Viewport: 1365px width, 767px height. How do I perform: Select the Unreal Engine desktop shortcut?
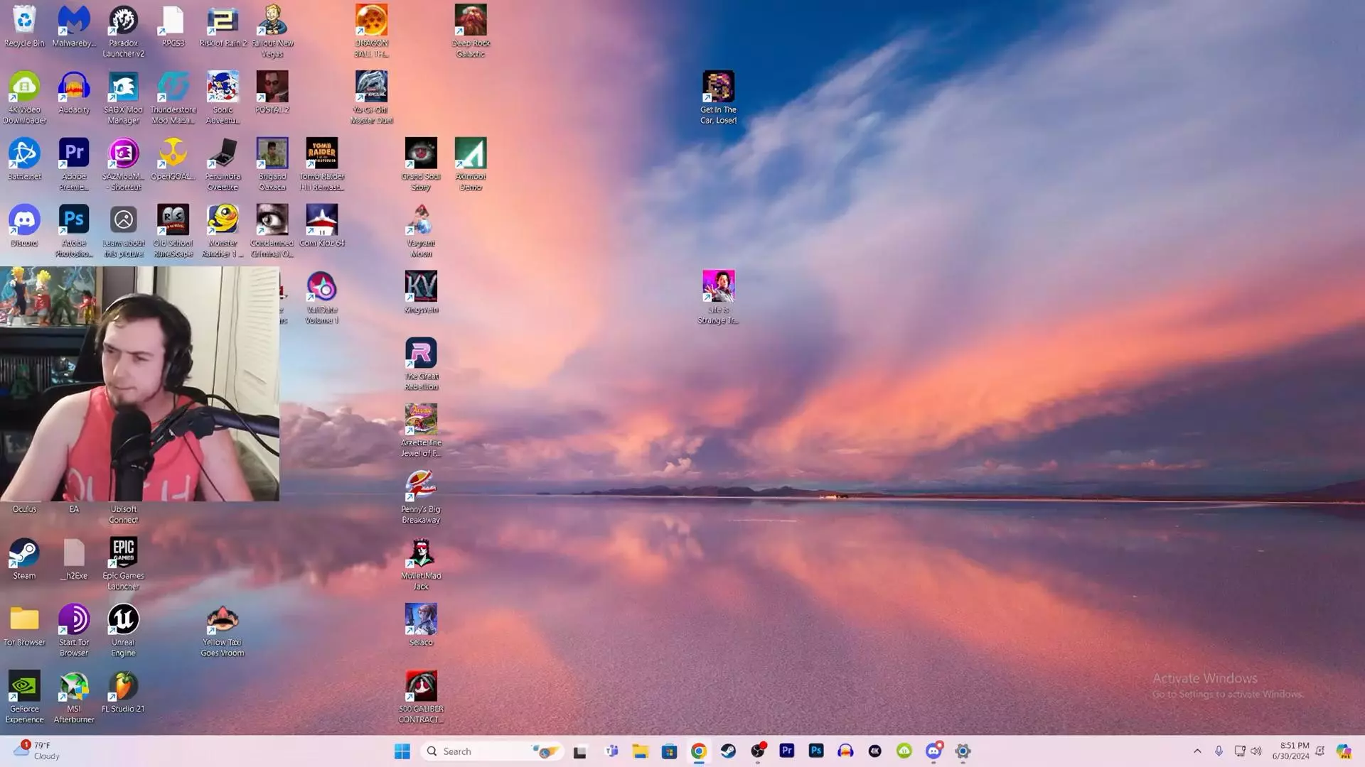click(x=123, y=631)
